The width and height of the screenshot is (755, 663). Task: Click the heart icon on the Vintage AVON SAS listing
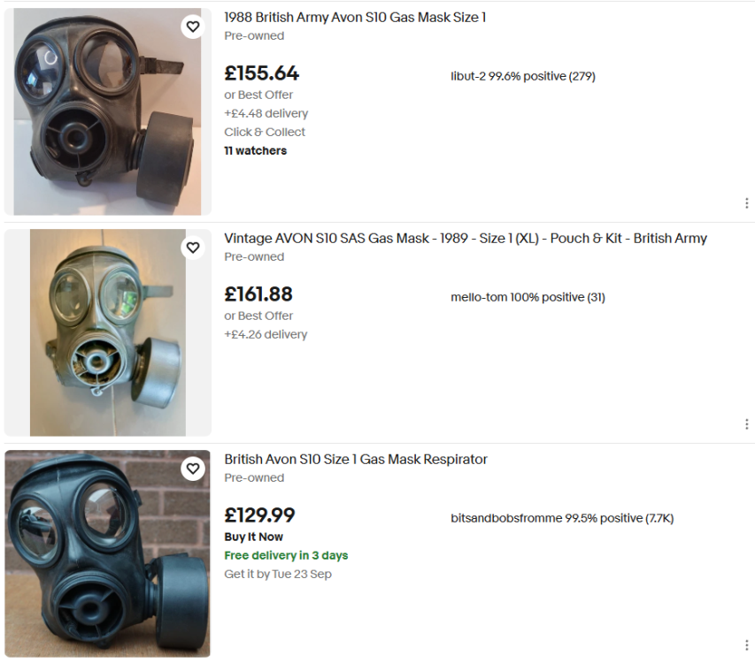click(193, 248)
